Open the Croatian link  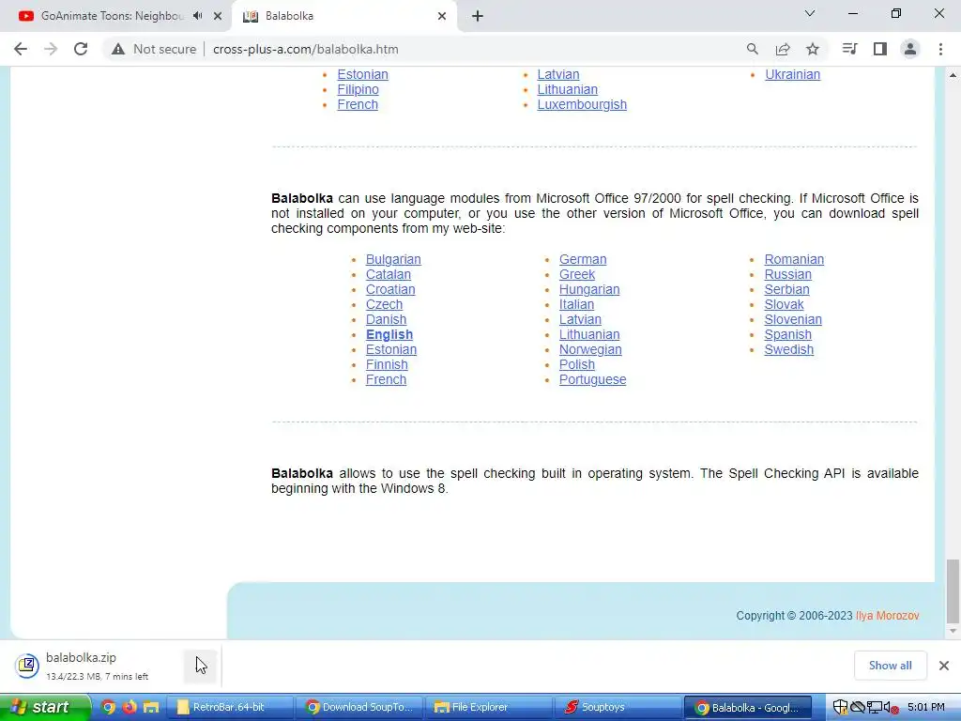390,289
